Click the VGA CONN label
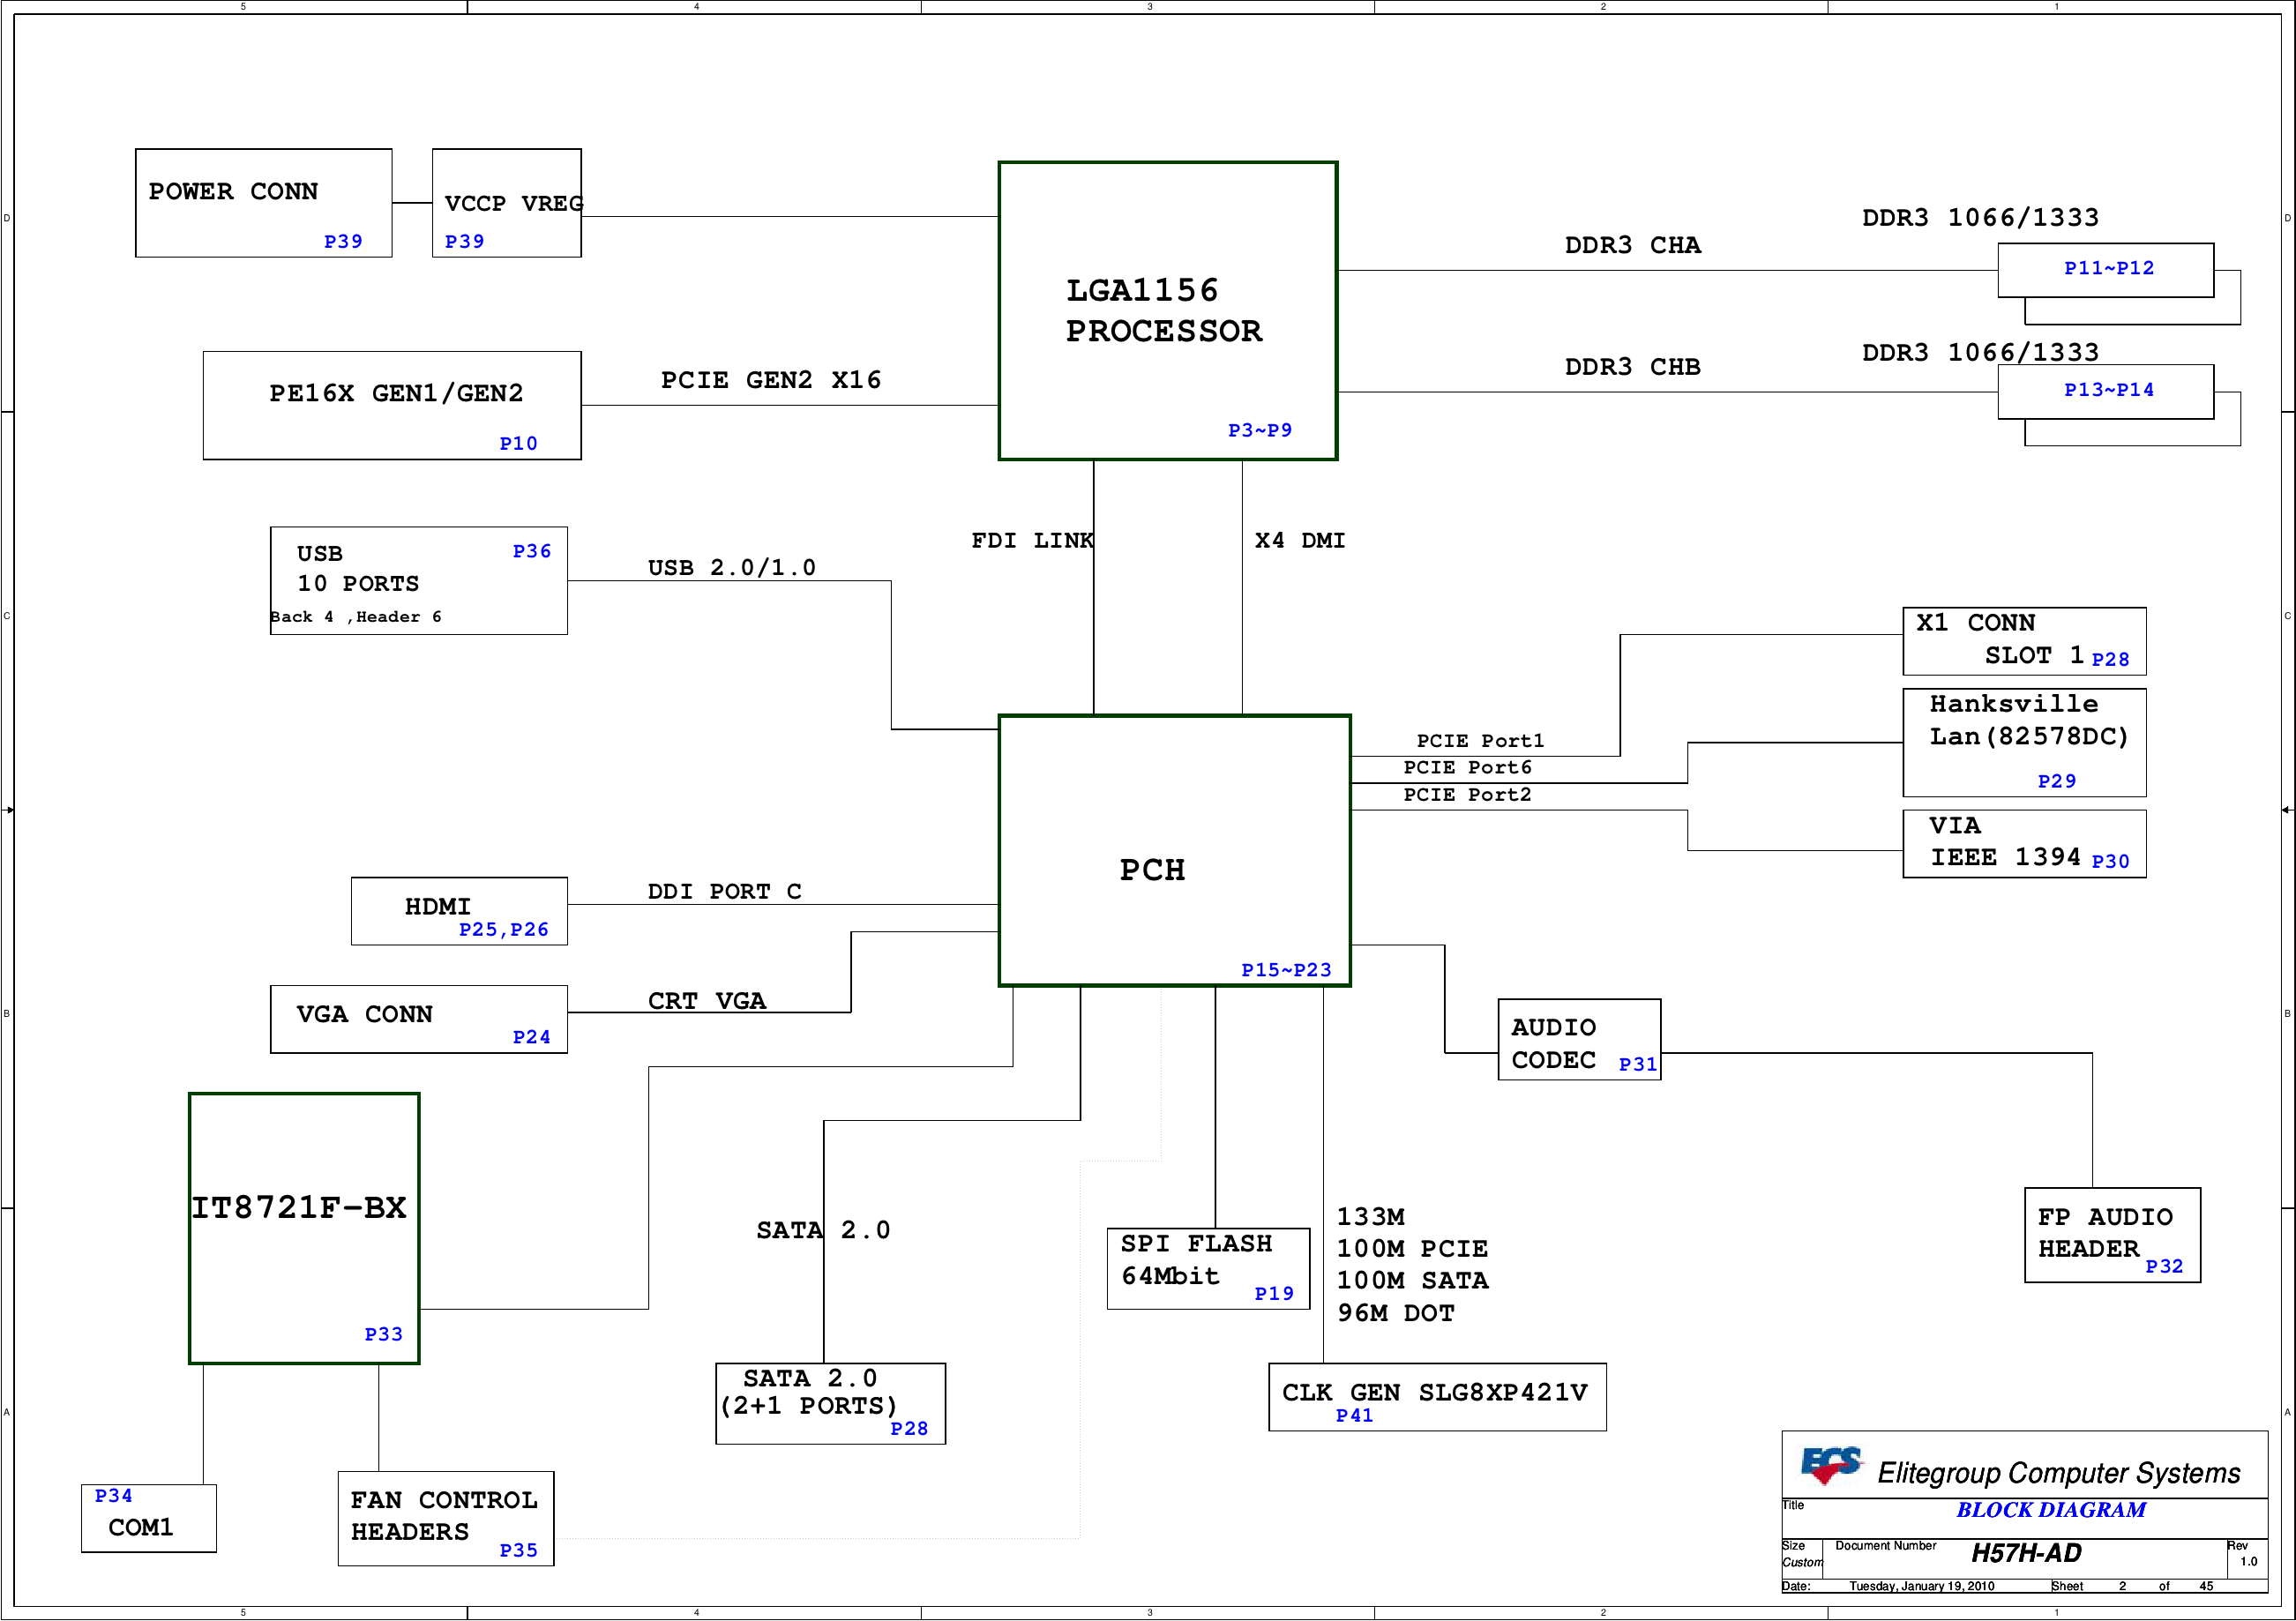2296x1621 pixels. point(364,1014)
